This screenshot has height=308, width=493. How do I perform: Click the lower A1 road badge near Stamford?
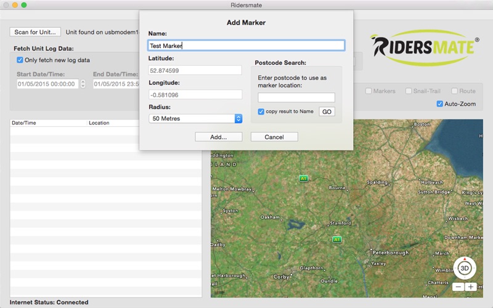coord(336,240)
